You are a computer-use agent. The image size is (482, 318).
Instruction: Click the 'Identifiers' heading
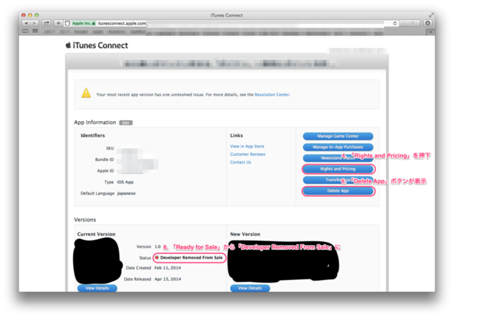(93, 136)
